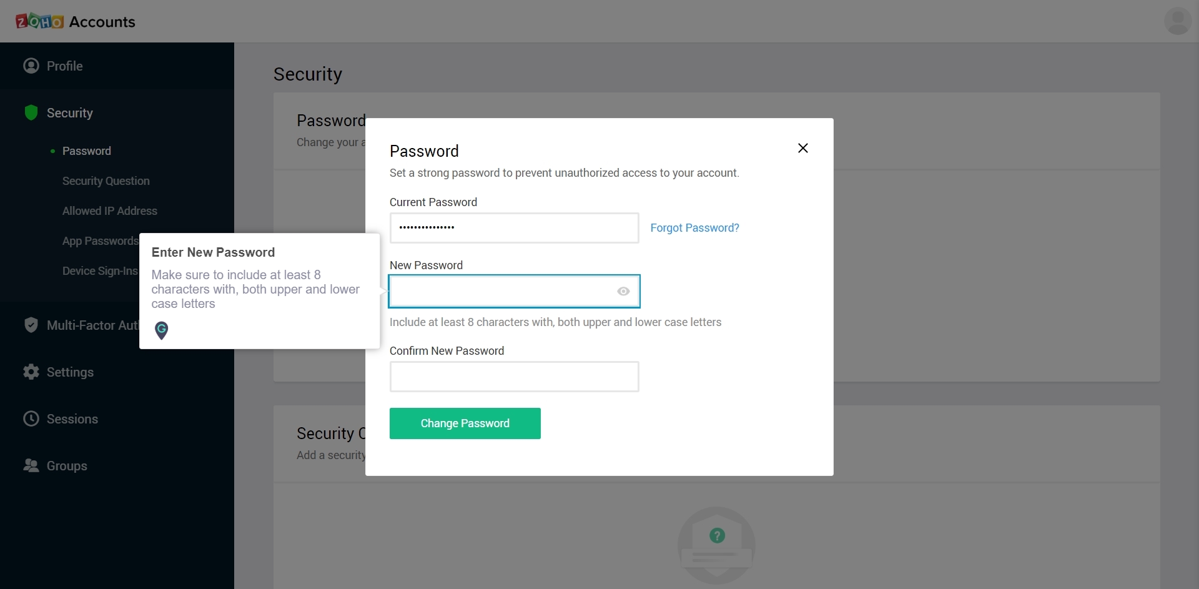The image size is (1199, 589).
Task: Toggle new password visibility eye icon
Action: click(623, 291)
